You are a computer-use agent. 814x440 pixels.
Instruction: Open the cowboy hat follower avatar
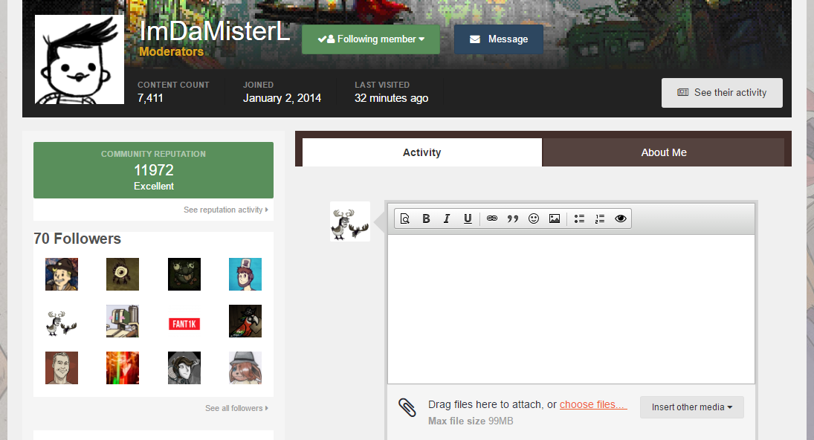pos(61,274)
